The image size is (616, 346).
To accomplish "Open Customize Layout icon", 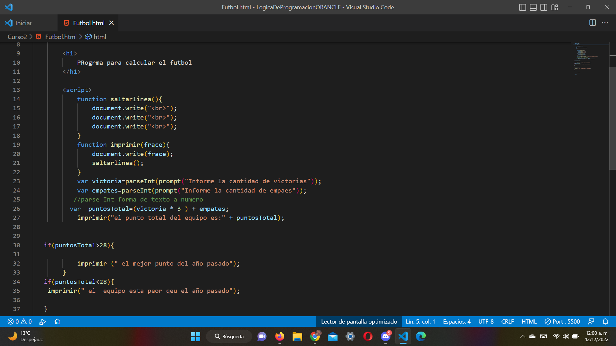I will tap(555, 7).
